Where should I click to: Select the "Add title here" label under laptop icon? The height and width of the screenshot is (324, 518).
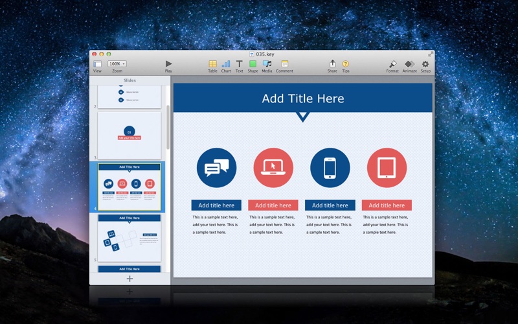(273, 205)
